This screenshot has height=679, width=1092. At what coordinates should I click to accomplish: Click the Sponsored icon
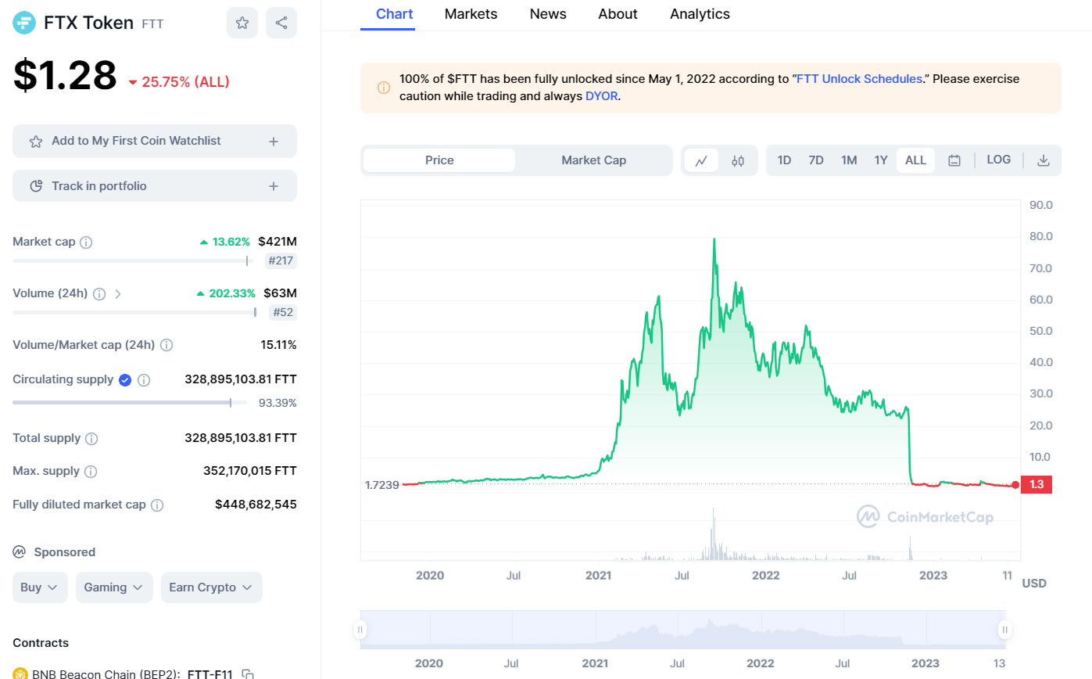point(20,552)
